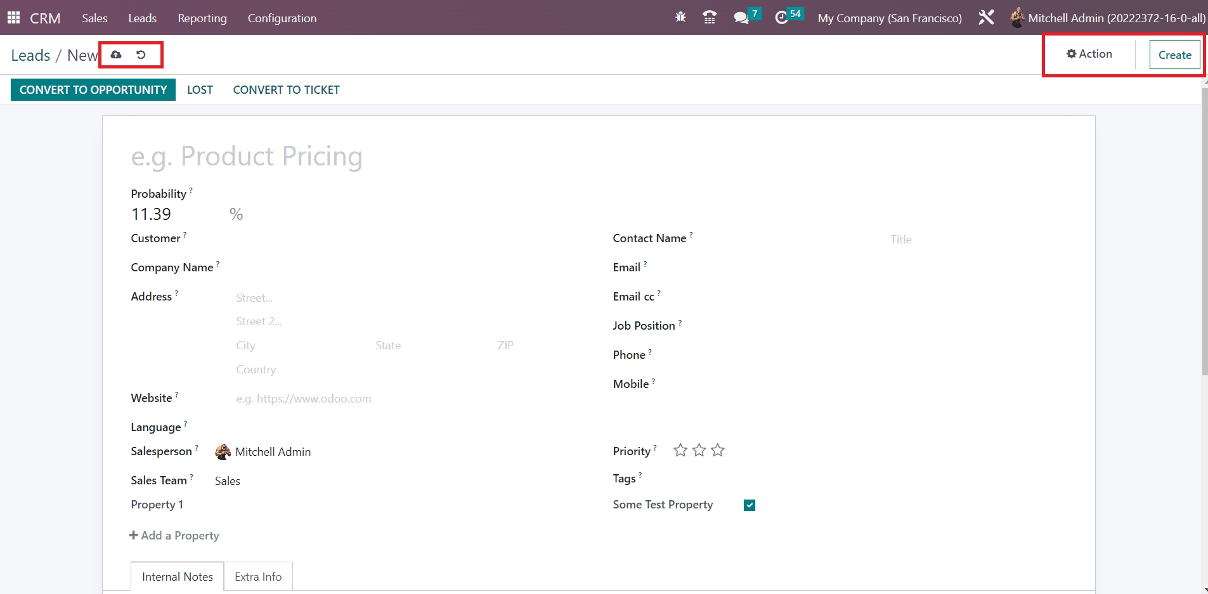
Task: Switch to the Extra Info tab
Action: click(258, 577)
